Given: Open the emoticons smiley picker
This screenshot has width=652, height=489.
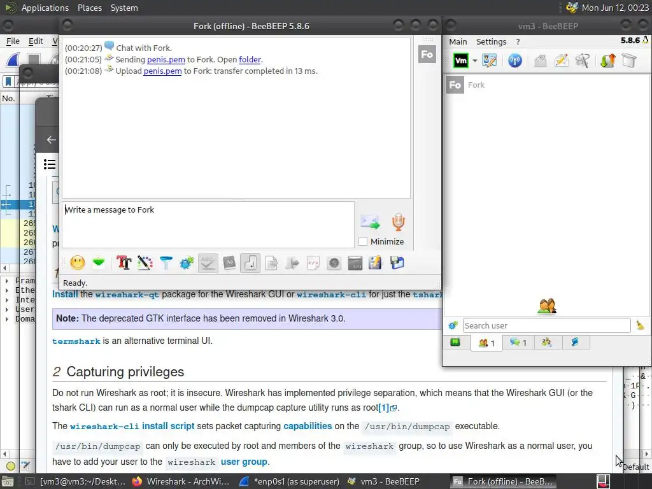Looking at the screenshot, I should pos(78,263).
